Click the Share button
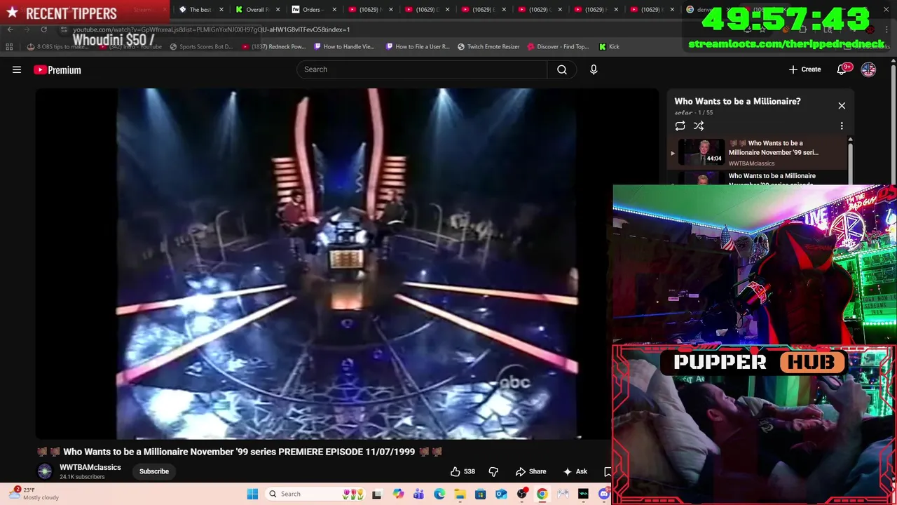This screenshot has height=505, width=897. 530,471
